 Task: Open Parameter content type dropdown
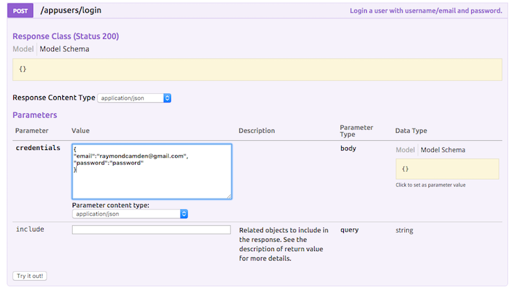click(x=130, y=214)
